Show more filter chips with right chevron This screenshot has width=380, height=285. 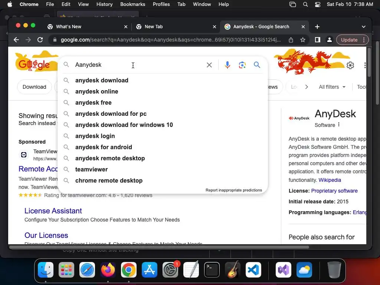pyautogui.click(x=307, y=87)
